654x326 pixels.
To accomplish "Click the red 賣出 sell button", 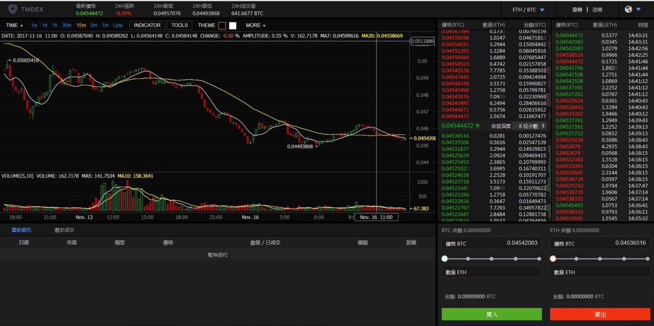I will pos(600,314).
